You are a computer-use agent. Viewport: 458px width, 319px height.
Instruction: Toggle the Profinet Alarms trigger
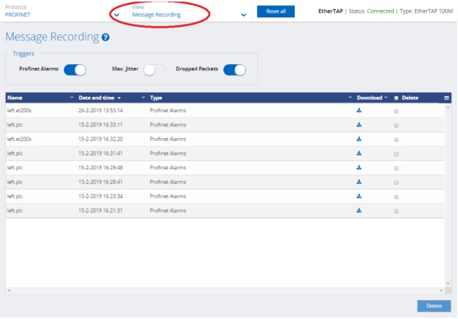coord(75,70)
